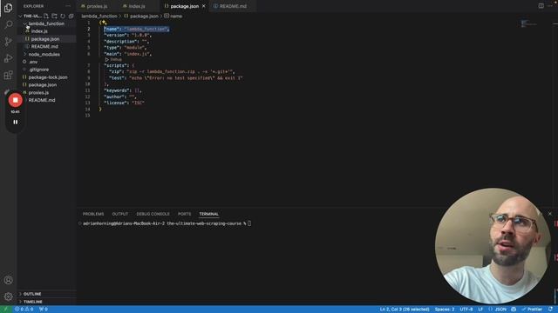Image resolution: width=558 pixels, height=313 pixels.
Task: Open the root-level package.json file
Action: [x=43, y=85]
